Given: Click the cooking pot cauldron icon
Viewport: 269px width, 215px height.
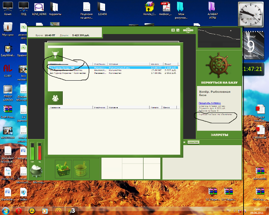Looking at the screenshot, I should (x=36, y=171).
